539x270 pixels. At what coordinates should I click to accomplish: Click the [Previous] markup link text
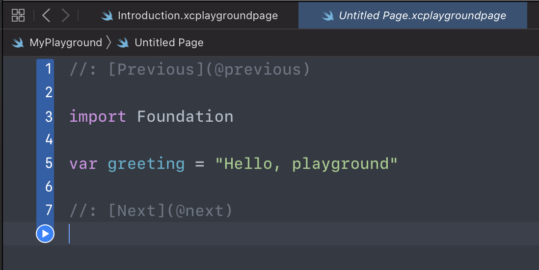(x=152, y=70)
